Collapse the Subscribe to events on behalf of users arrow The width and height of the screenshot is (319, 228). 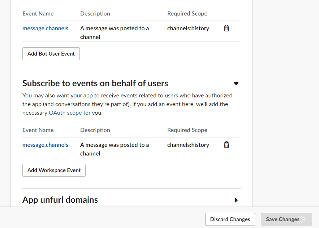[x=236, y=84]
